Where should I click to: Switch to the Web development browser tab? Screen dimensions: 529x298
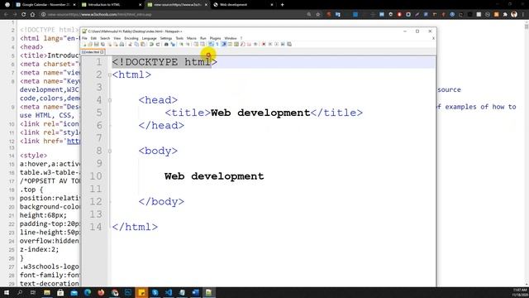pos(244,5)
